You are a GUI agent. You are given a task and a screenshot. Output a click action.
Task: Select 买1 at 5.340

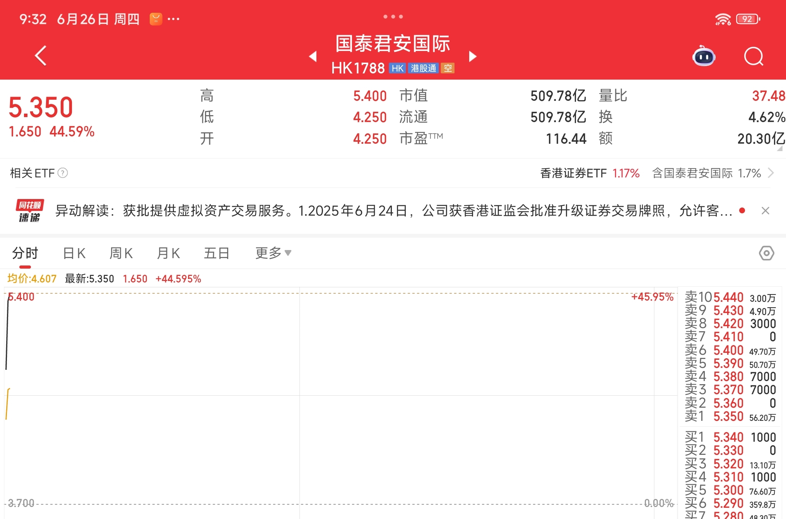[730, 437]
